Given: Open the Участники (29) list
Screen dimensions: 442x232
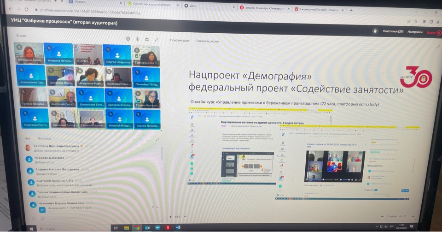Looking at the screenshot, I should pyautogui.click(x=393, y=31).
